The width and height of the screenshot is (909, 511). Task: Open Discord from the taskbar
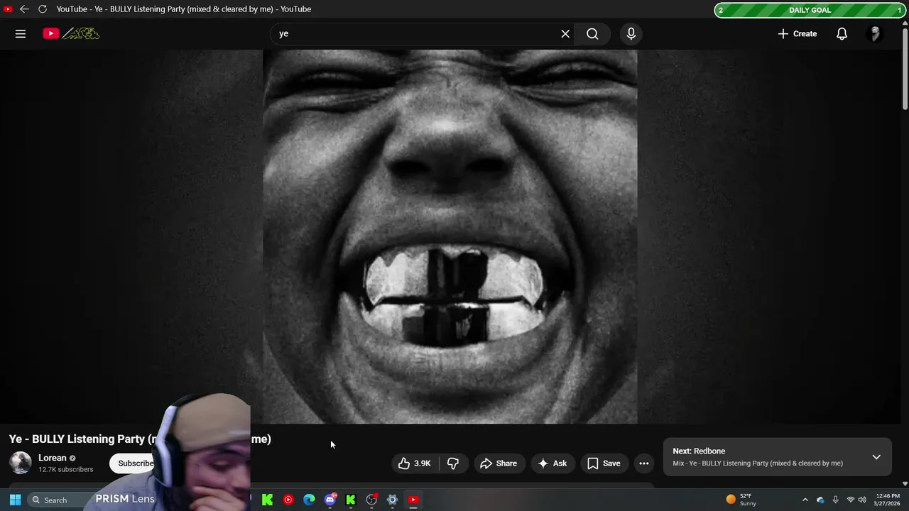(330, 500)
